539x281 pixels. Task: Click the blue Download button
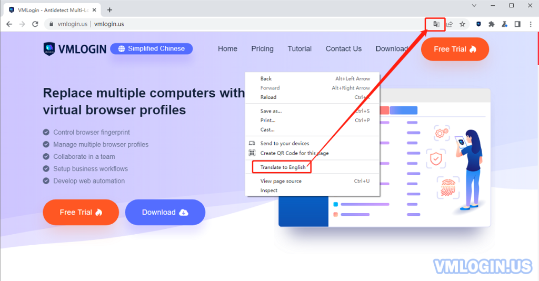165,212
